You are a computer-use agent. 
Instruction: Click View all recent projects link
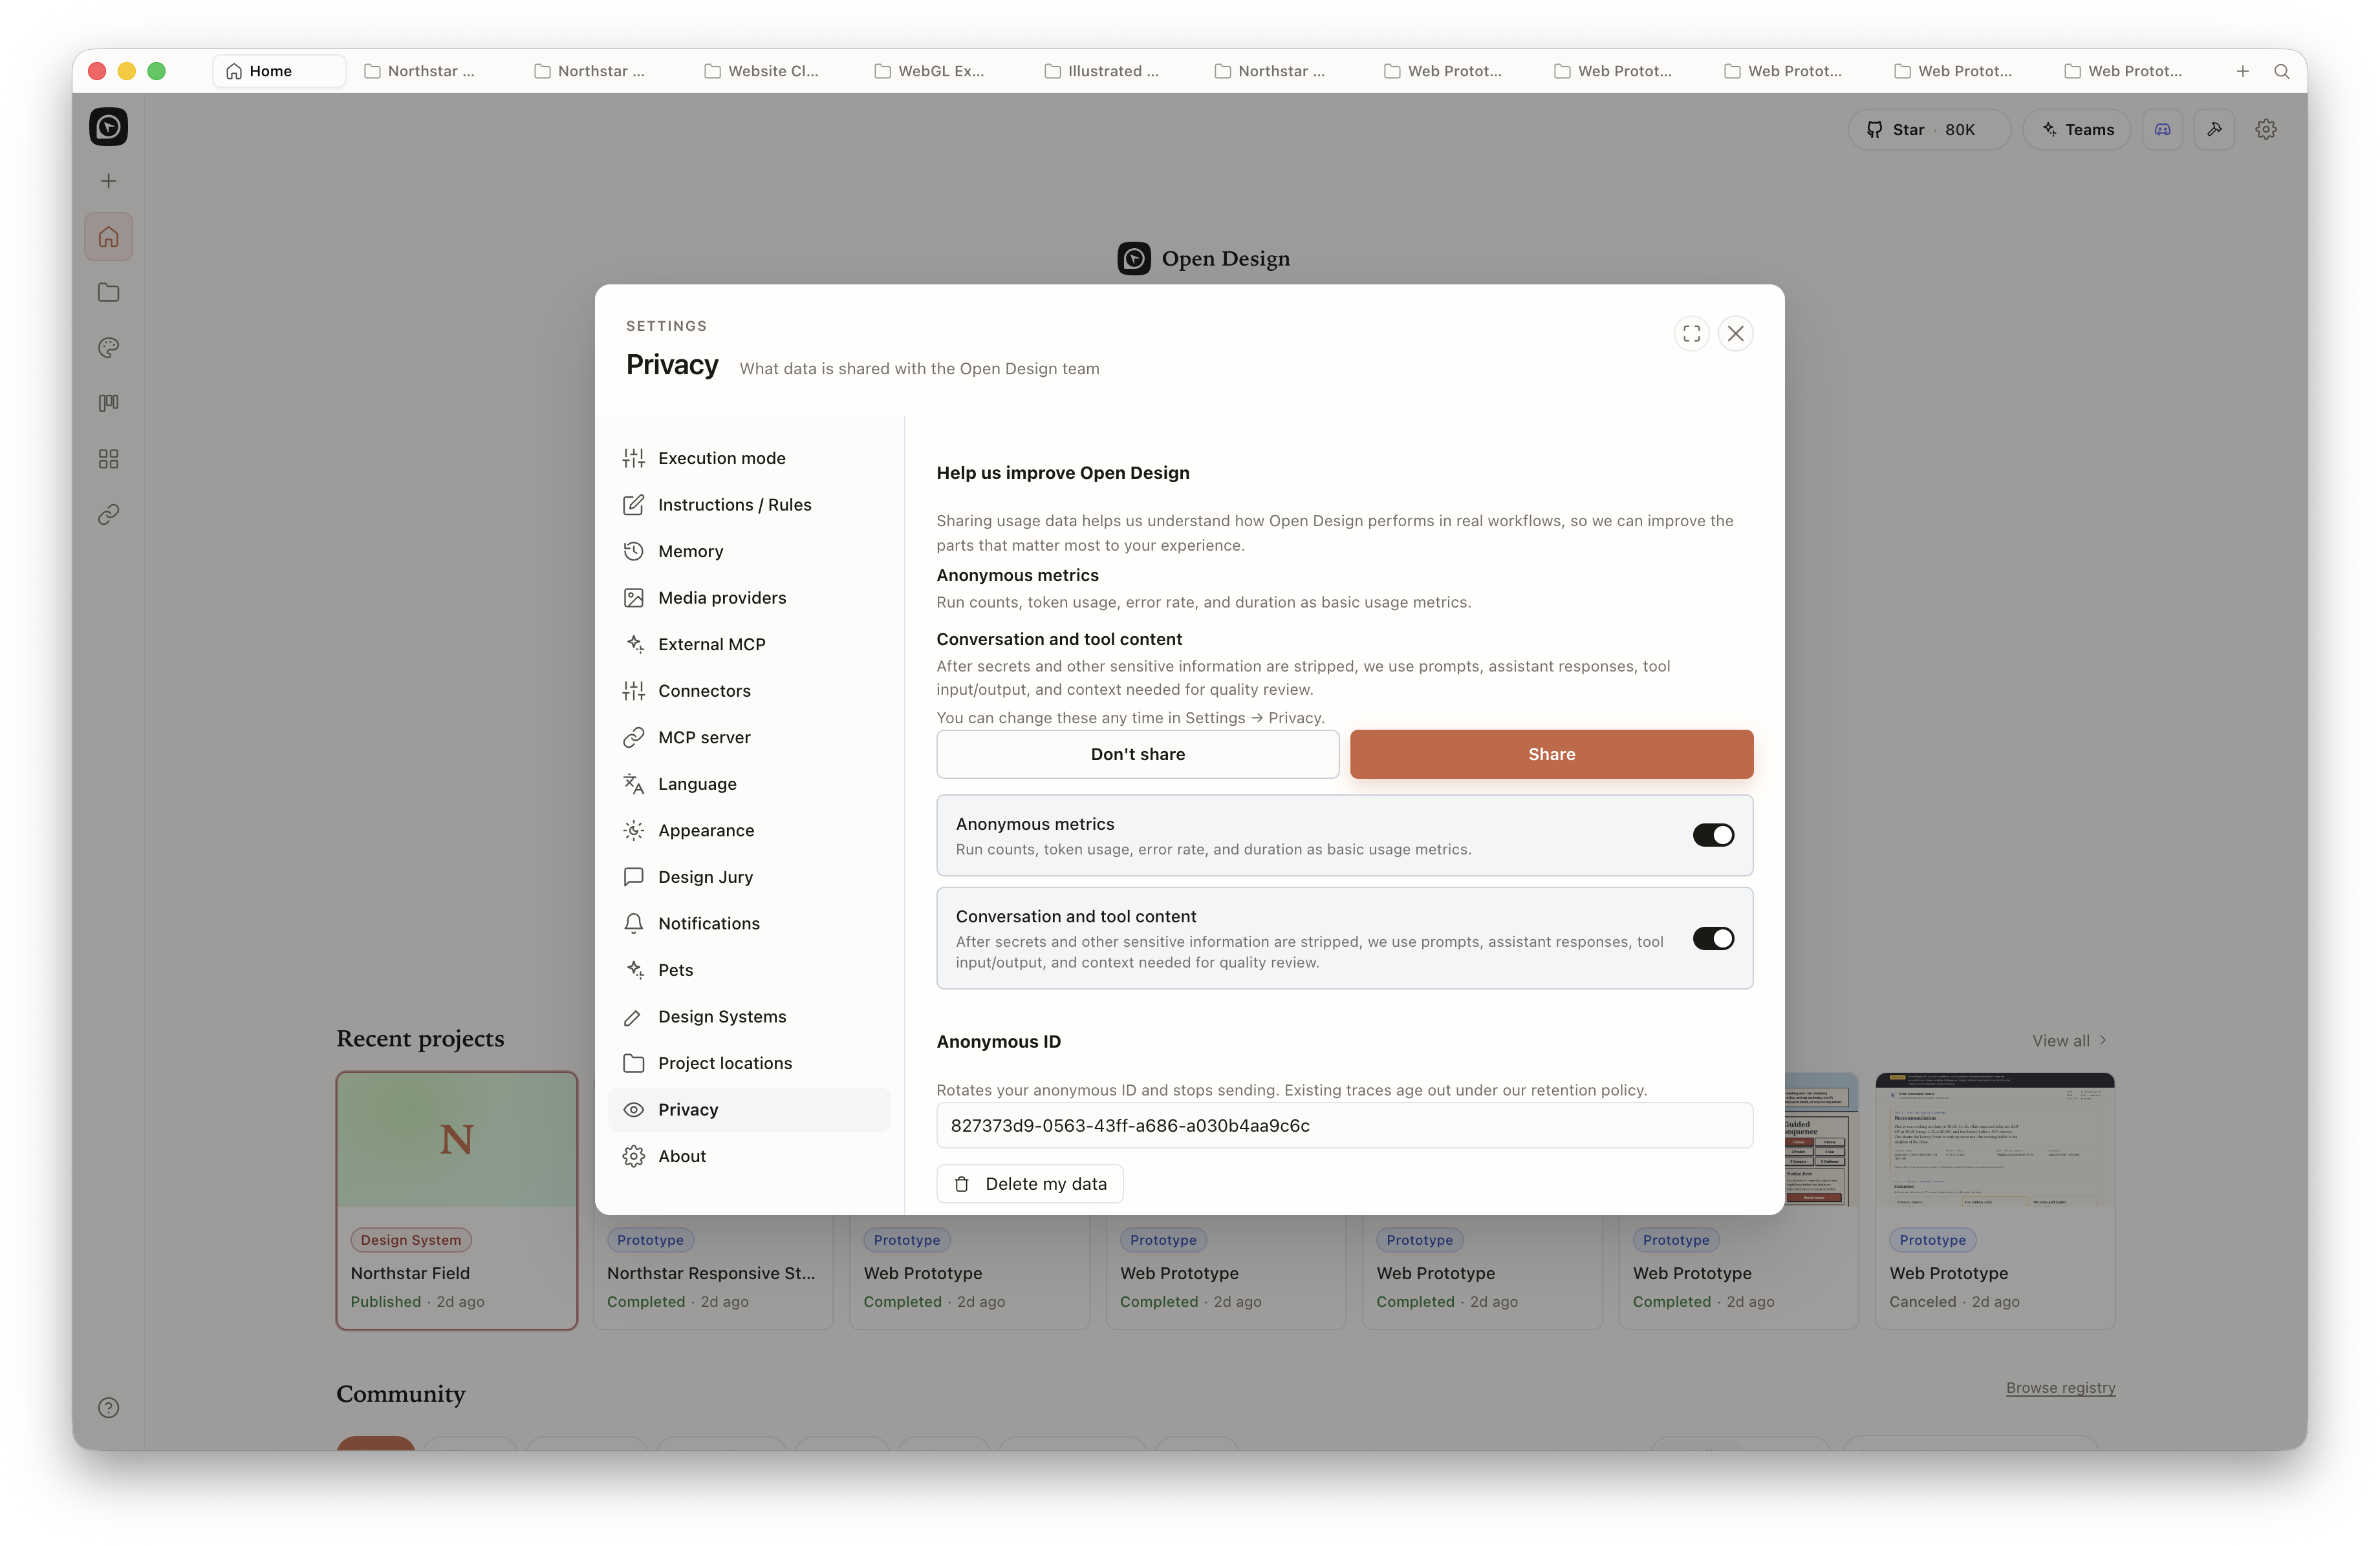pyautogui.click(x=2070, y=1041)
